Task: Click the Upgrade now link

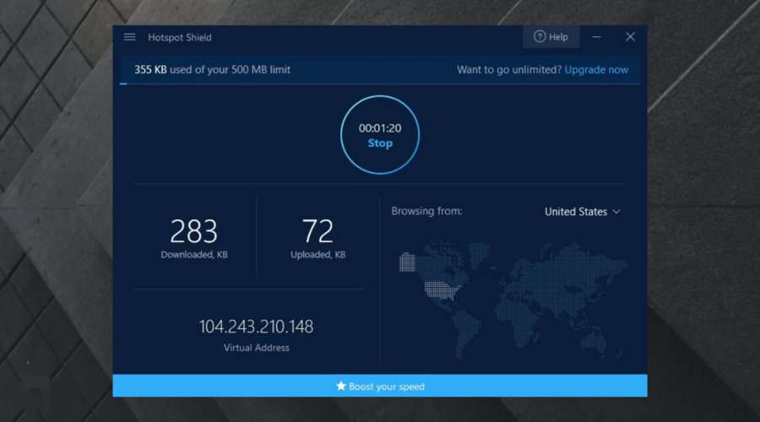Action: point(596,70)
